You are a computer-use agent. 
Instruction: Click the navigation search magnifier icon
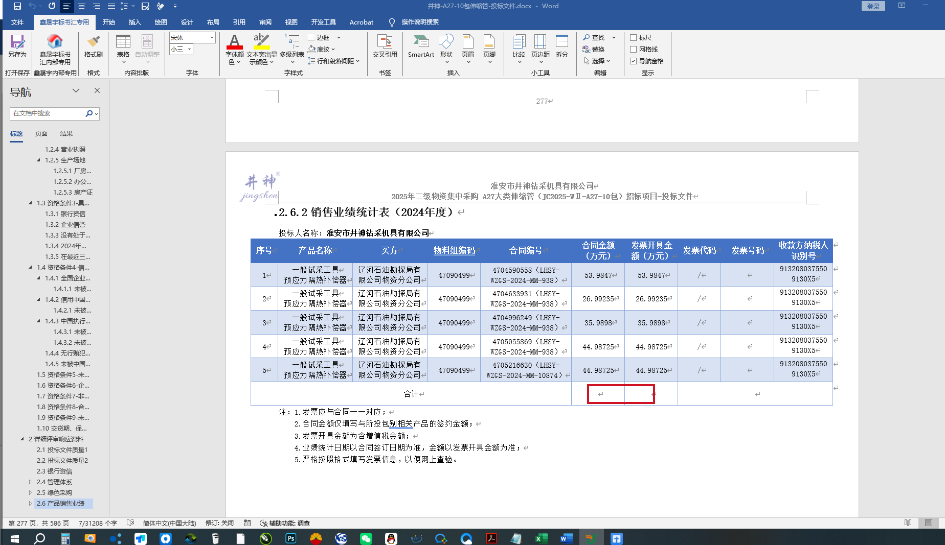(89, 113)
